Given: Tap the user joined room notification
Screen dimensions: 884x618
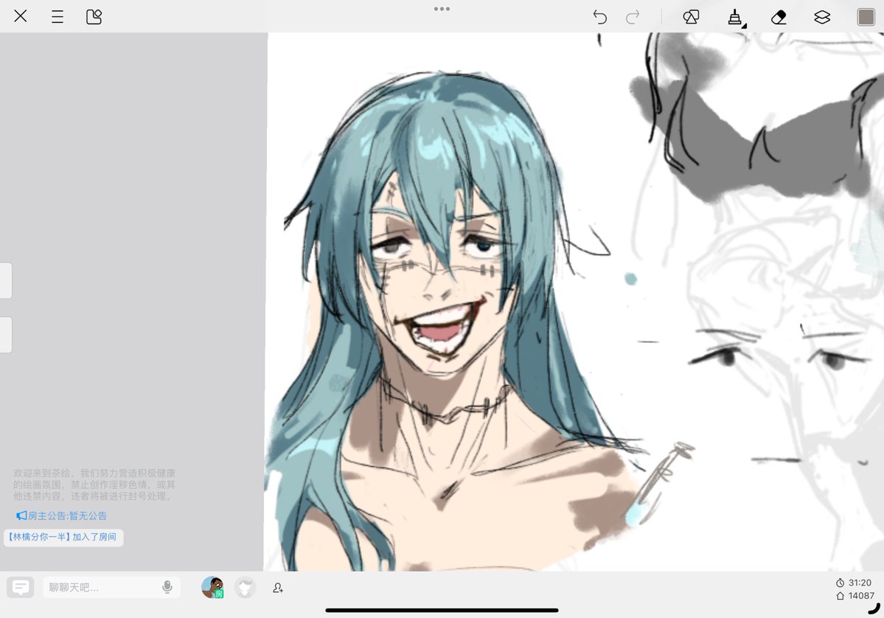Looking at the screenshot, I should tap(63, 537).
